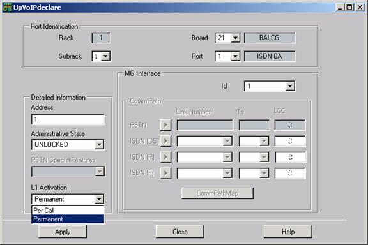Click the ISDN BA port type field
Image resolution: width=368 pixels, height=245 pixels.
point(270,56)
